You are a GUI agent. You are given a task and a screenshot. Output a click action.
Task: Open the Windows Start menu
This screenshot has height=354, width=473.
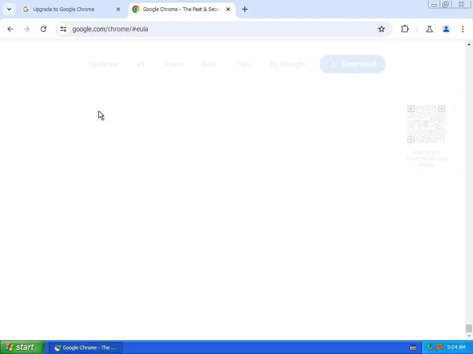22,348
